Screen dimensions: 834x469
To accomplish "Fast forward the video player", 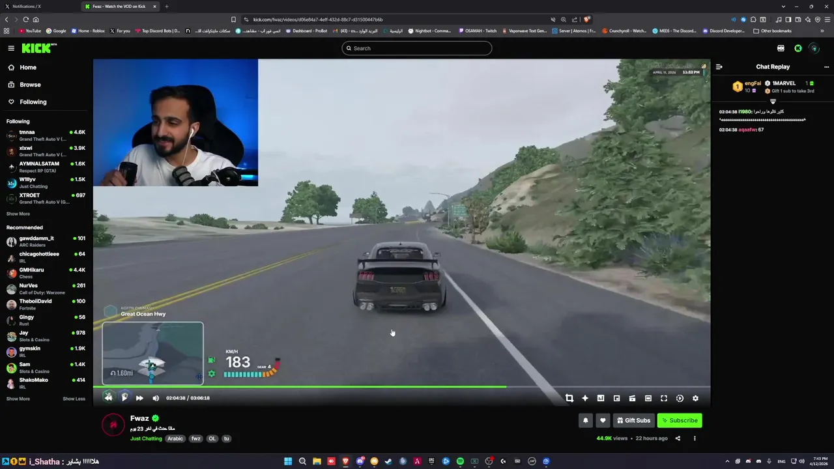I will 139,398.
